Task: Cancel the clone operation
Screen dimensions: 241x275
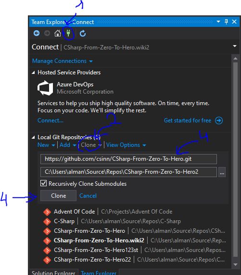Action: pyautogui.click(x=88, y=196)
